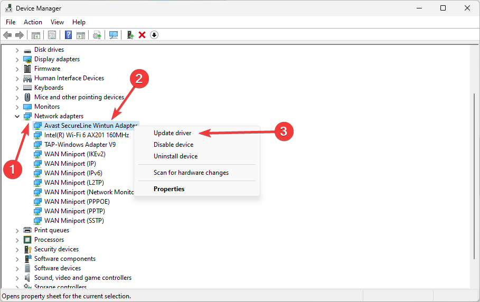Open the Help menu
The image size is (480, 302).
click(79, 22)
